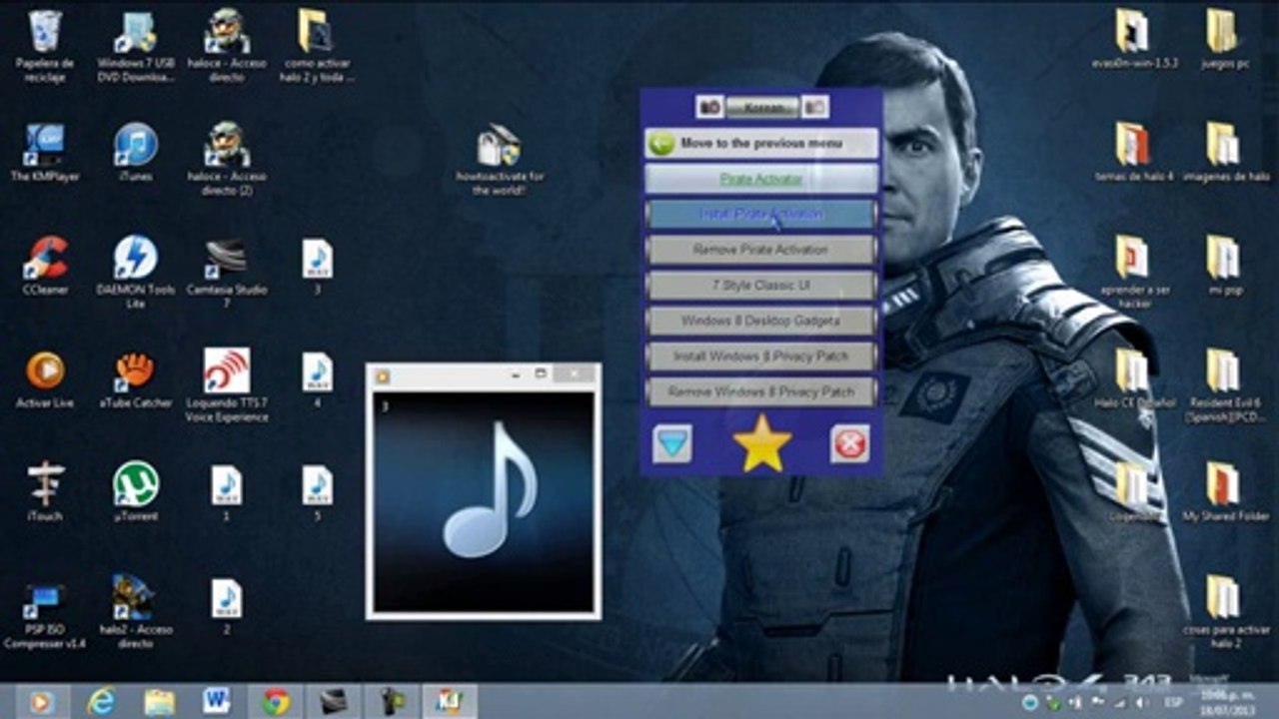Open Windows 7 USB DVD Download shortcut
The image size is (1279, 719).
pyautogui.click(x=136, y=46)
